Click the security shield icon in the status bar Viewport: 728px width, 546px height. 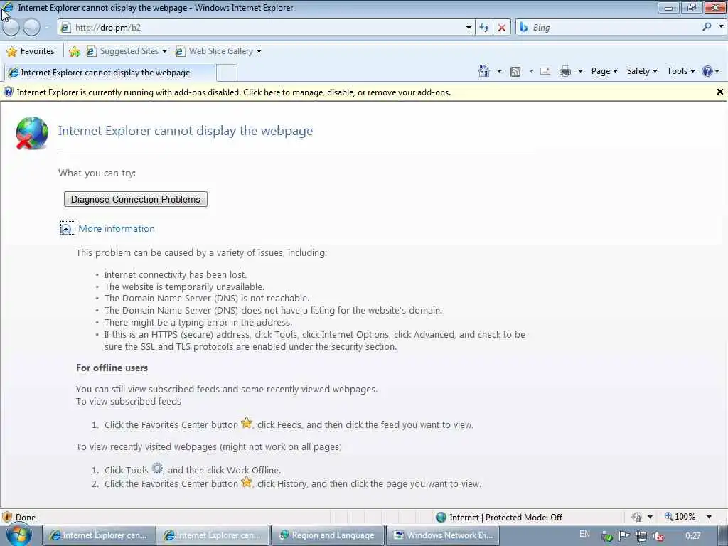coord(7,517)
